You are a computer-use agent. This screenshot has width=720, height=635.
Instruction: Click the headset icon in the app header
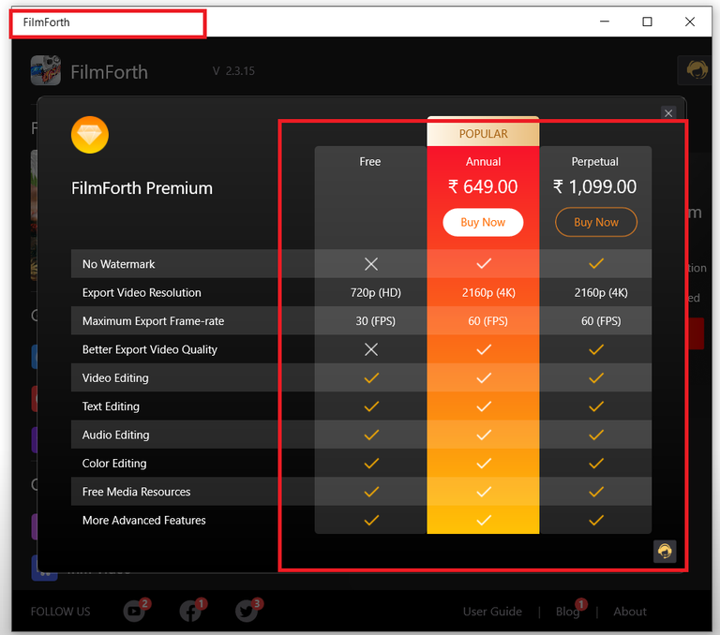[697, 70]
